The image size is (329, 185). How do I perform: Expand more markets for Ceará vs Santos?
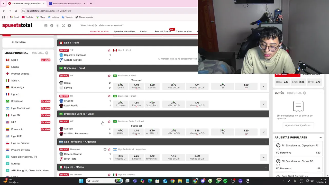click(263, 86)
